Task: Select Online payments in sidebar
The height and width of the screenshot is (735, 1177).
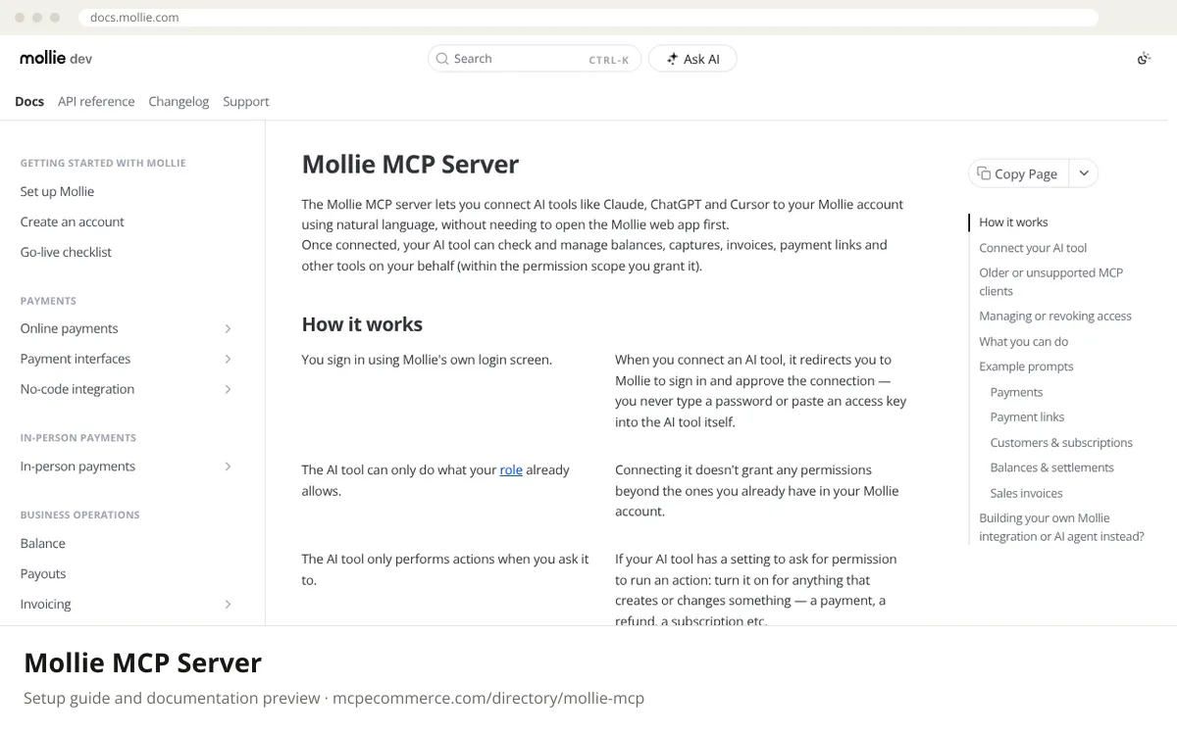Action: pos(69,328)
